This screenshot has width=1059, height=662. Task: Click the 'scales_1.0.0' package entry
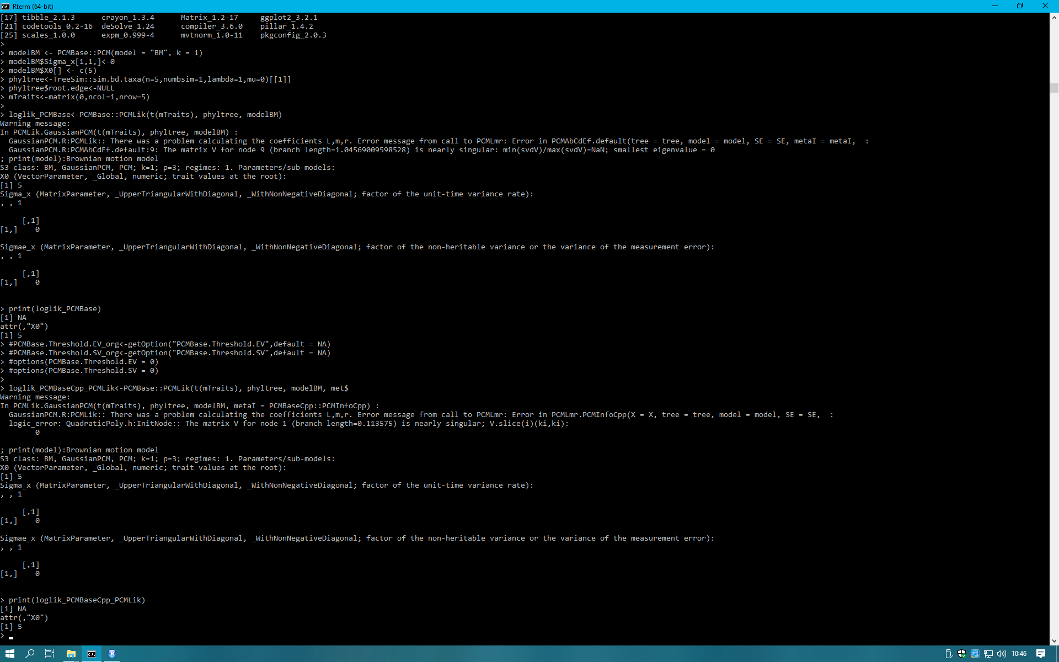(48, 35)
